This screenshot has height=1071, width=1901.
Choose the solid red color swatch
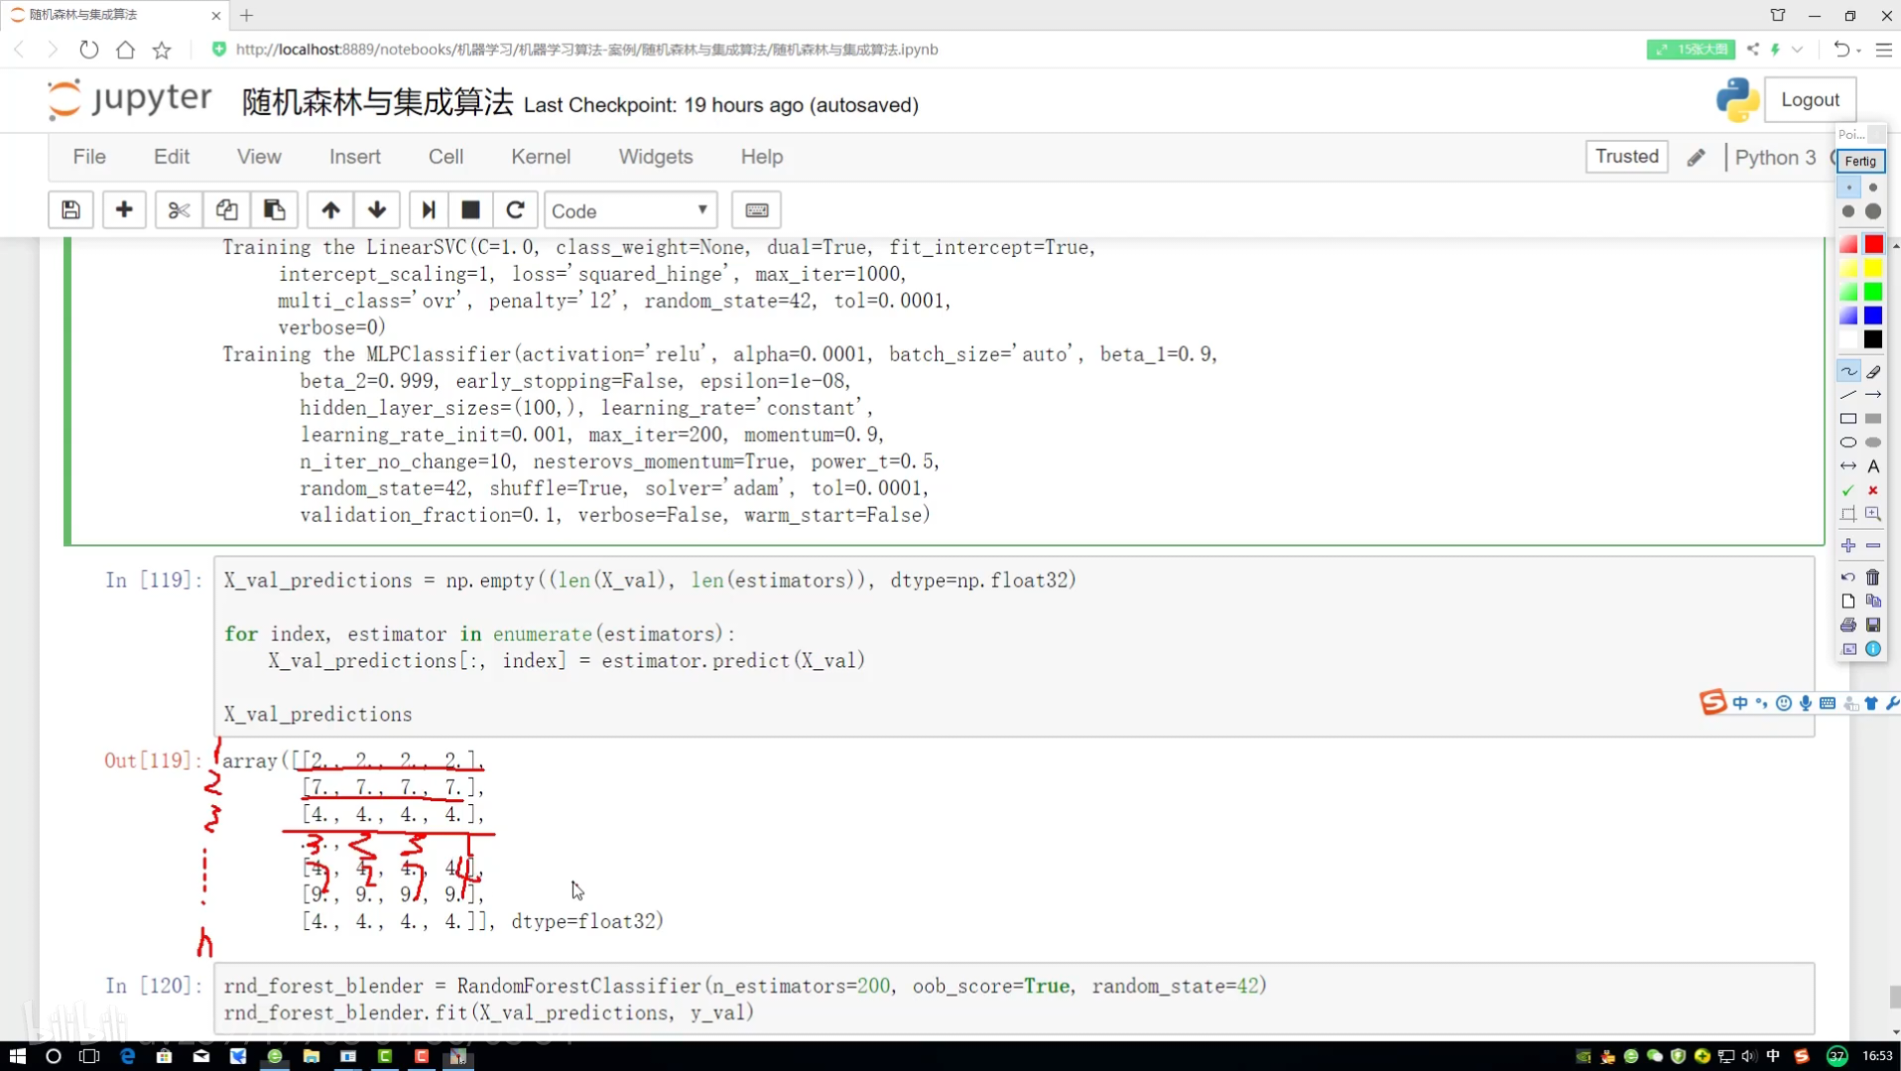1873,244
